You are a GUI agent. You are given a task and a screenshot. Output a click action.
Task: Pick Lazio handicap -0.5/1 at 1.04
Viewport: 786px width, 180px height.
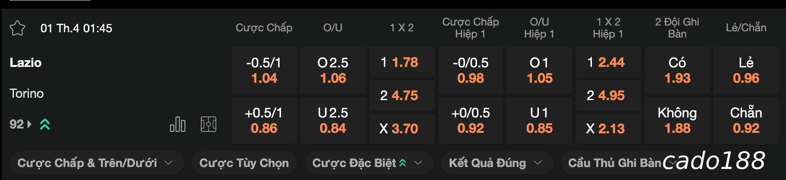(x=264, y=70)
